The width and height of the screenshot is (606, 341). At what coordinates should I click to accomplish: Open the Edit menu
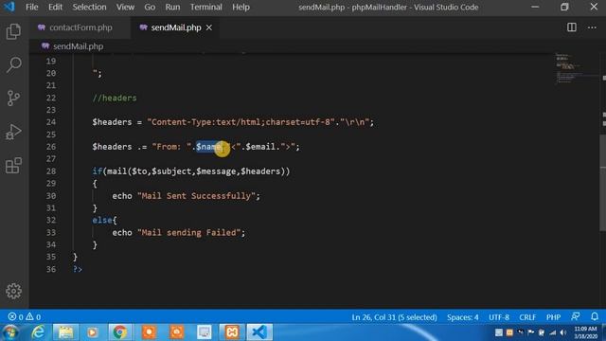point(55,7)
